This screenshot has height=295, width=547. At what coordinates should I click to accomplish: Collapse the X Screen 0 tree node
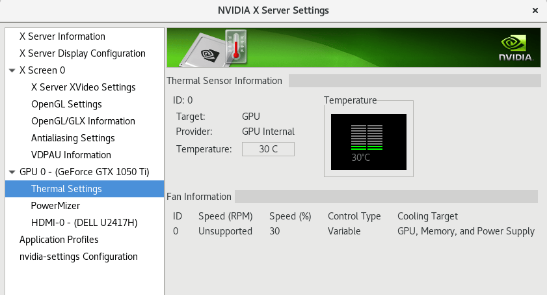point(12,70)
